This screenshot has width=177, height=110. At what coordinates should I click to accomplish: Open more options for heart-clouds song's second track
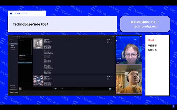coord(113,79)
